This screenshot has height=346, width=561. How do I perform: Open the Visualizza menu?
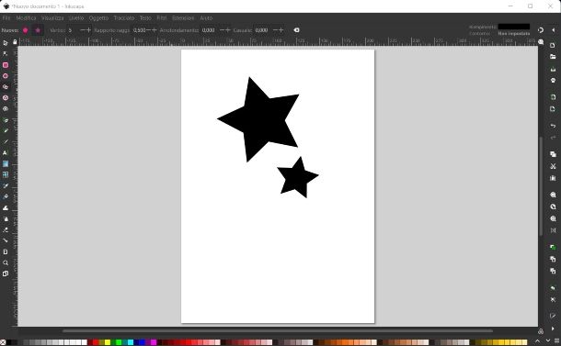coord(52,17)
